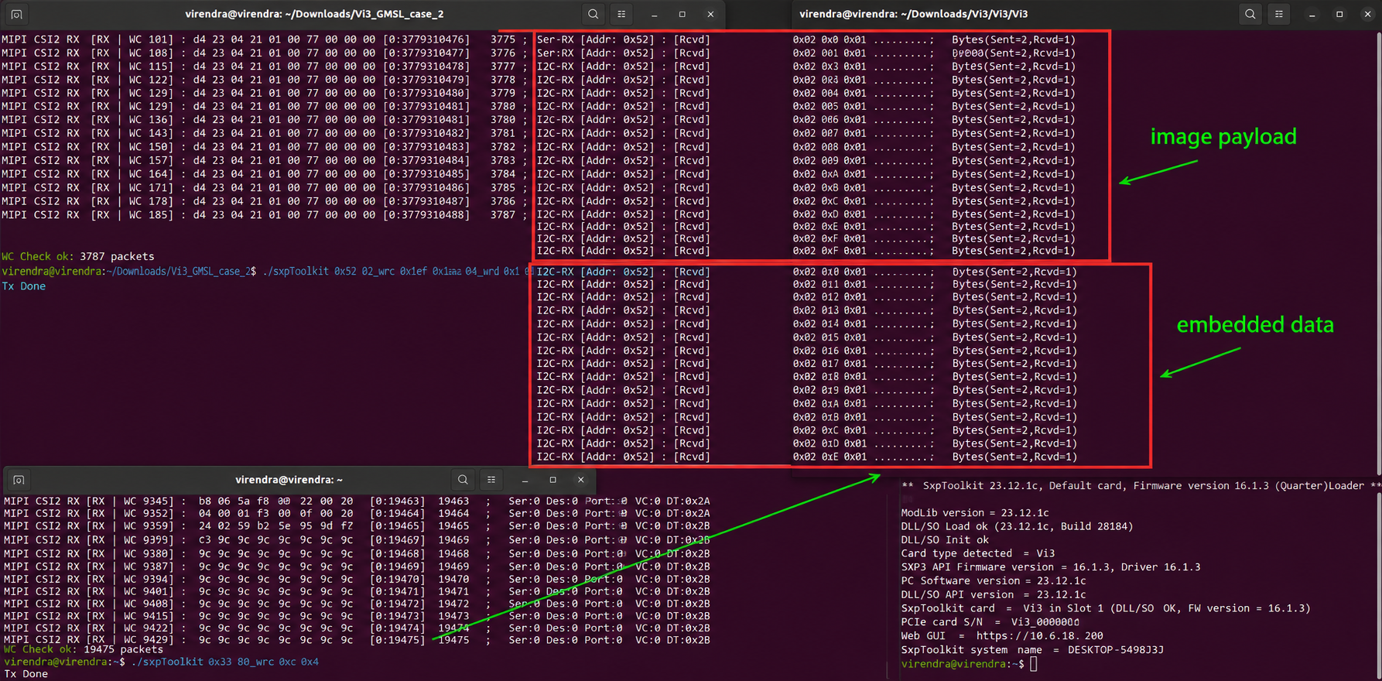Open hamburger menu of Vi3/Vi3/Vi3 terminal

pos(1279,14)
